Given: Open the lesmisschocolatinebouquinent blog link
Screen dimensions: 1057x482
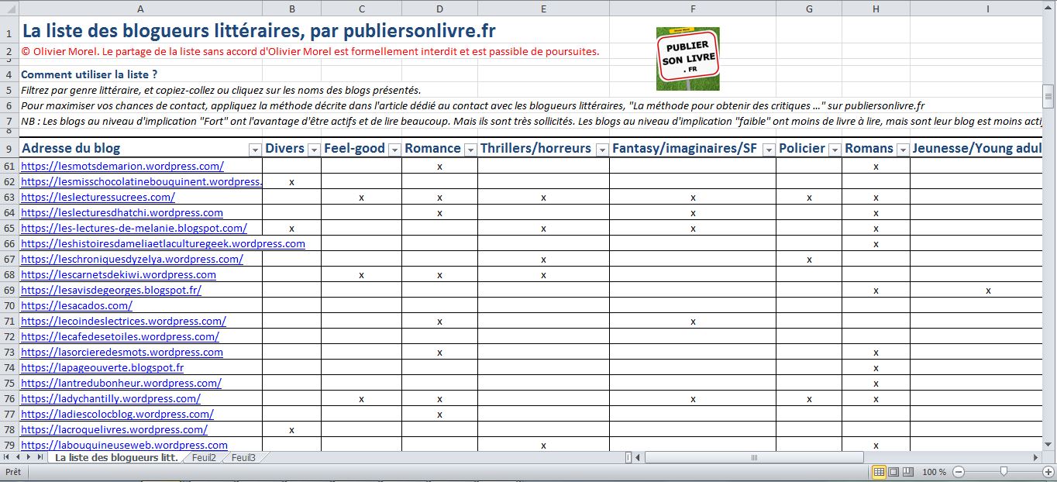Looking at the screenshot, I should tap(141, 181).
